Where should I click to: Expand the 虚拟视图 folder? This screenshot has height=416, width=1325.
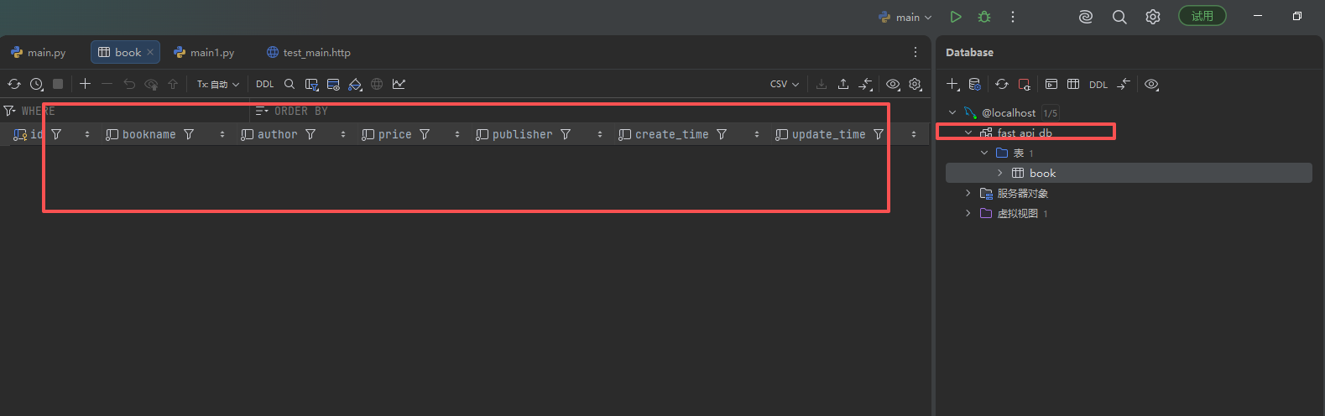tap(968, 213)
